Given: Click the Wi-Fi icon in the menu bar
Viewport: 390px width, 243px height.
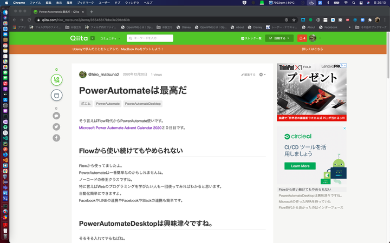Looking at the screenshot, I should pyautogui.click(x=346, y=3).
